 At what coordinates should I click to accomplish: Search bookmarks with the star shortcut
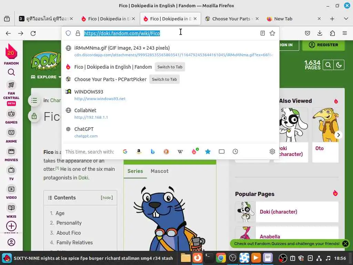pyautogui.click(x=208, y=152)
